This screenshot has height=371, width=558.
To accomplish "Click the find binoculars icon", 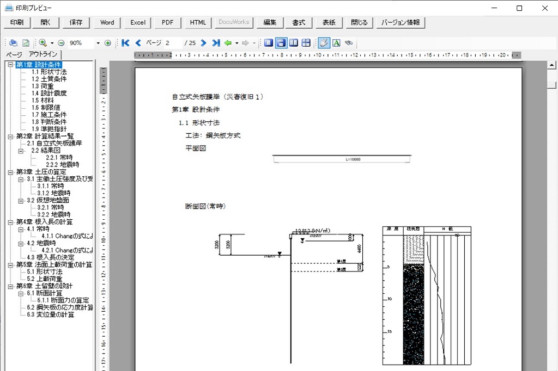I will pos(349,43).
